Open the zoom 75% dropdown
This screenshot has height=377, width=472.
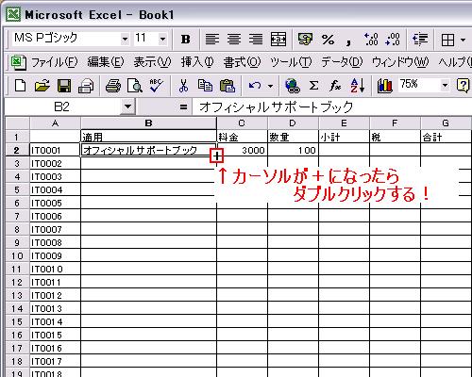click(x=445, y=85)
